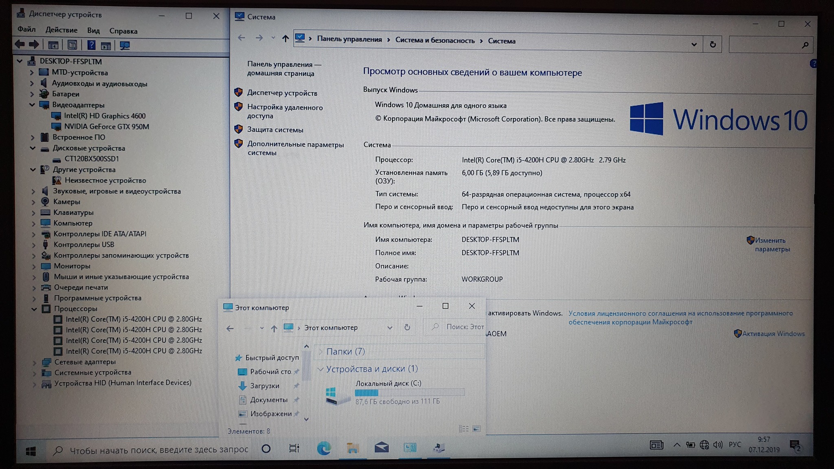834x469 pixels.
Task: Expand the Папки (7) group
Action: coord(320,351)
